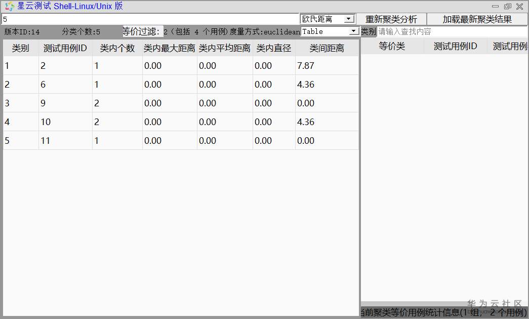Click the 版本ID:14 label
Viewport: 529px width, 319px height.
pos(22,32)
